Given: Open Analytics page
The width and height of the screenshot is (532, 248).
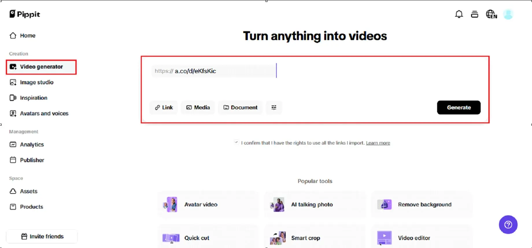Looking at the screenshot, I should (x=27, y=145).
